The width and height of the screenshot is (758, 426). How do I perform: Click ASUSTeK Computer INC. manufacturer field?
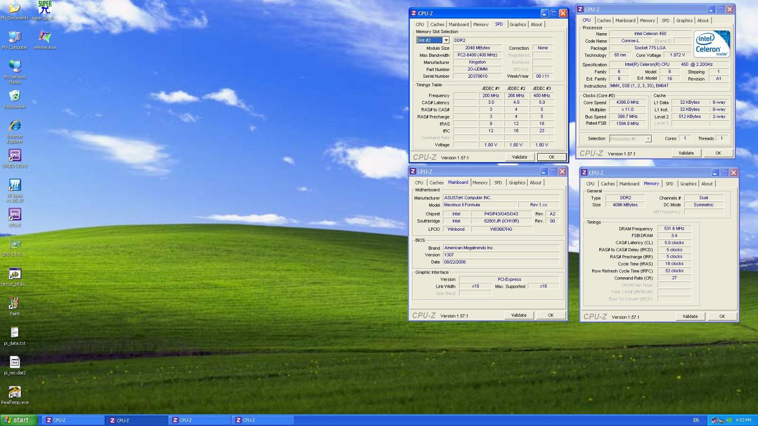pyautogui.click(x=501, y=198)
